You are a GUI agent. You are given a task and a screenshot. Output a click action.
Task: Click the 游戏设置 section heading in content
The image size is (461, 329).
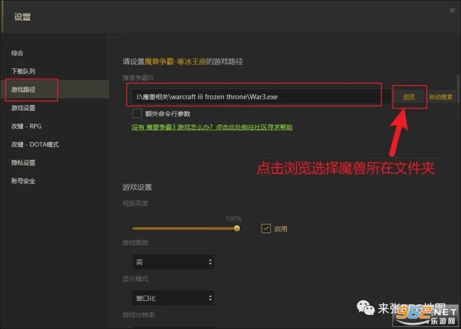pos(137,187)
